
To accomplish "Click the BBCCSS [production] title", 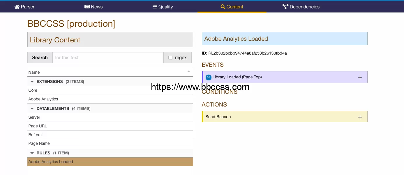I will [71, 24].
